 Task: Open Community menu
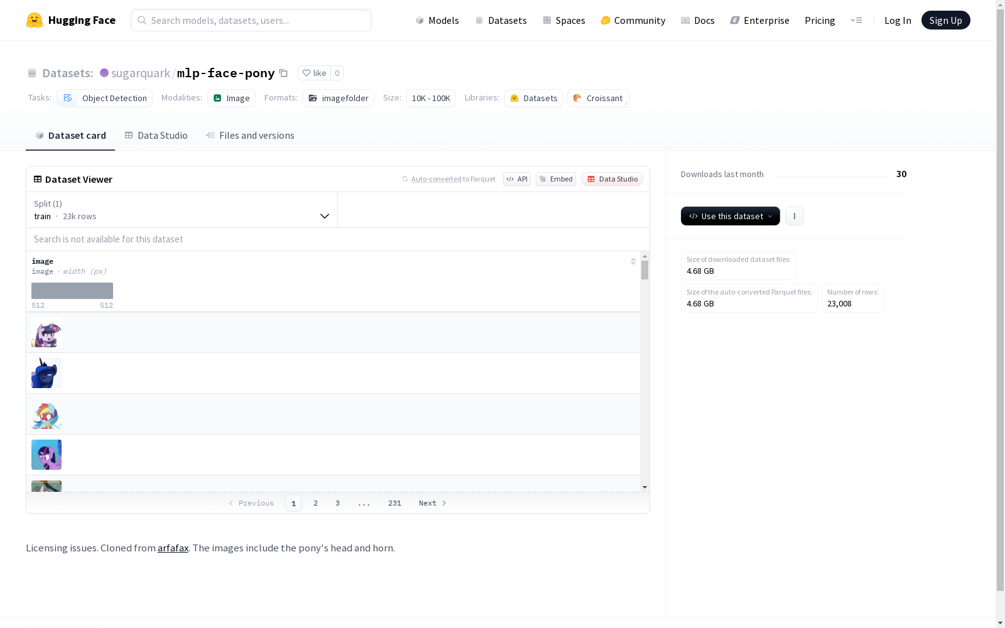[633, 20]
